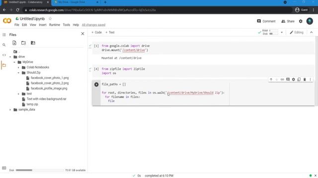Open the Insert menu

point(43,25)
